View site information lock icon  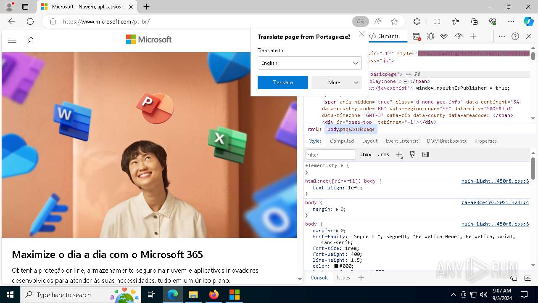coord(53,21)
